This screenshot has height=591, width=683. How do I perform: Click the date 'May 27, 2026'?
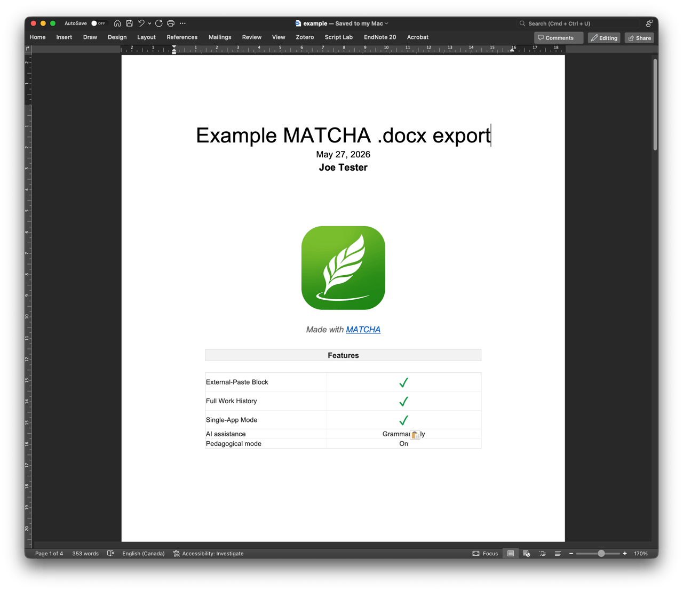click(x=343, y=155)
